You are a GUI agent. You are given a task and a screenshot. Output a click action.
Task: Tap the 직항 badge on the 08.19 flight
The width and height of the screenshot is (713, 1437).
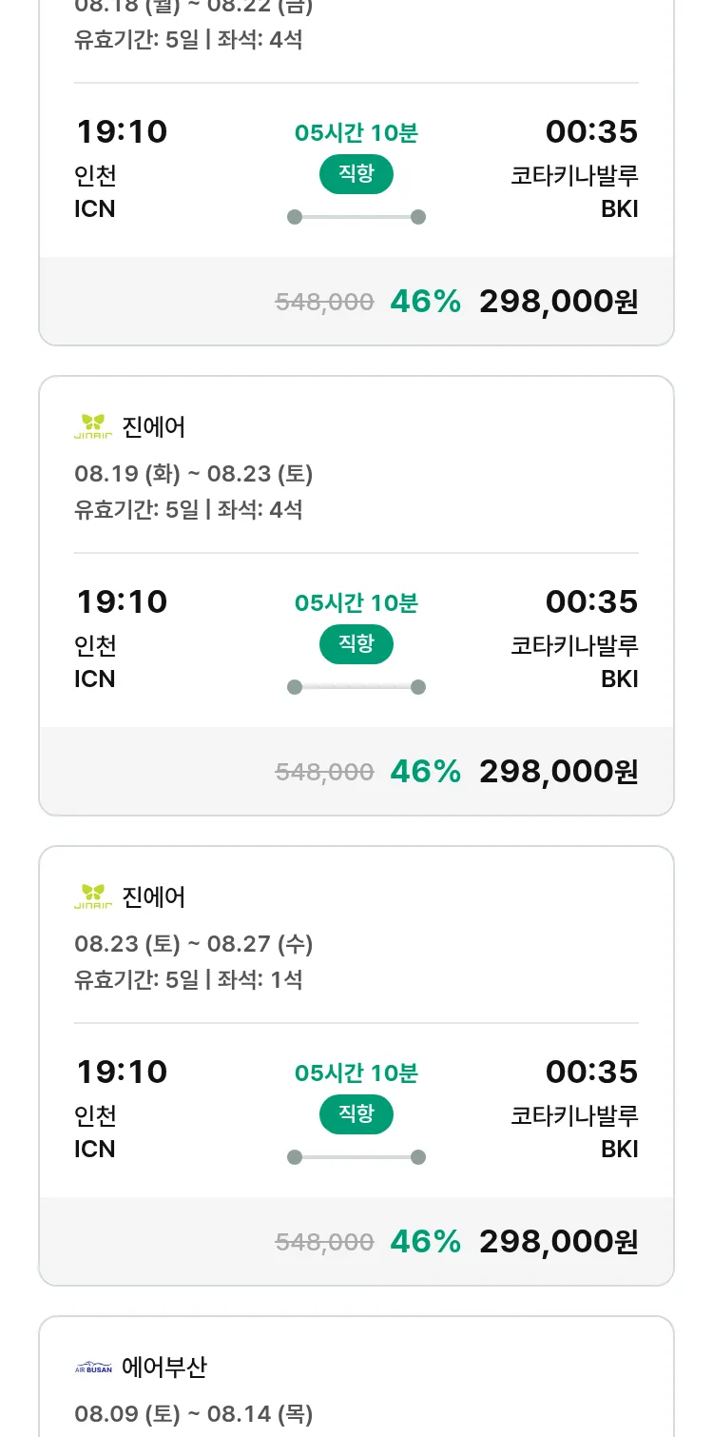click(x=356, y=644)
